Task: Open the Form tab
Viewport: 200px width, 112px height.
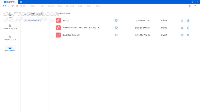Action: point(98,6)
